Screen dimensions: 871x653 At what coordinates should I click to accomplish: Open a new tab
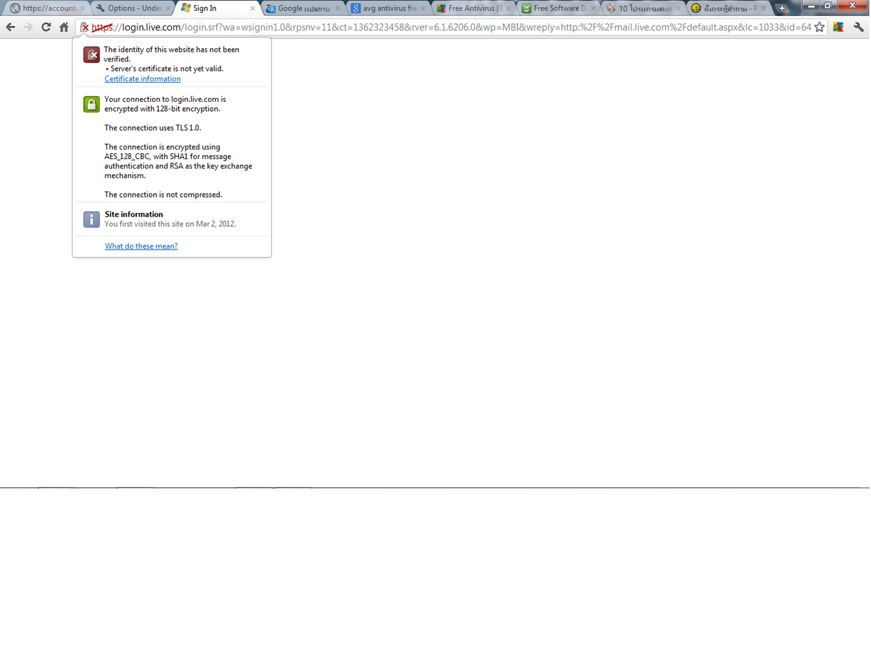pos(782,8)
